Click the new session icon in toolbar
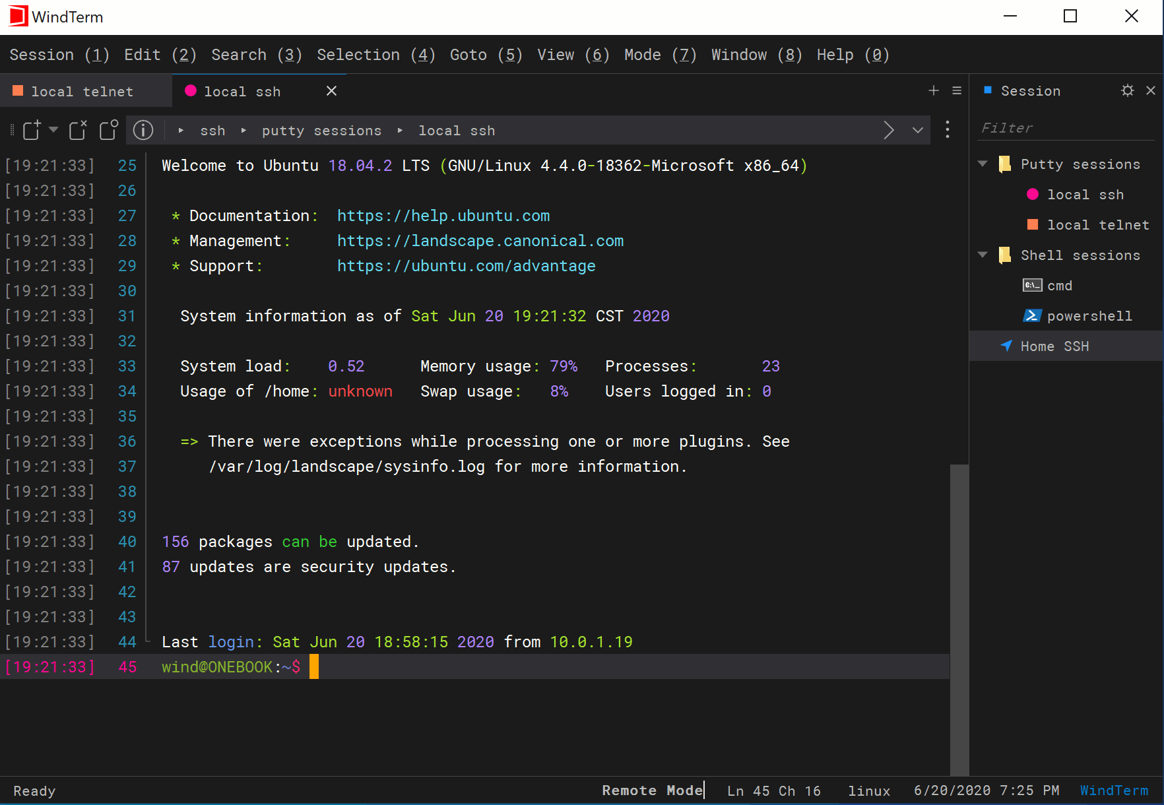Image resolution: width=1164 pixels, height=805 pixels. tap(32, 130)
